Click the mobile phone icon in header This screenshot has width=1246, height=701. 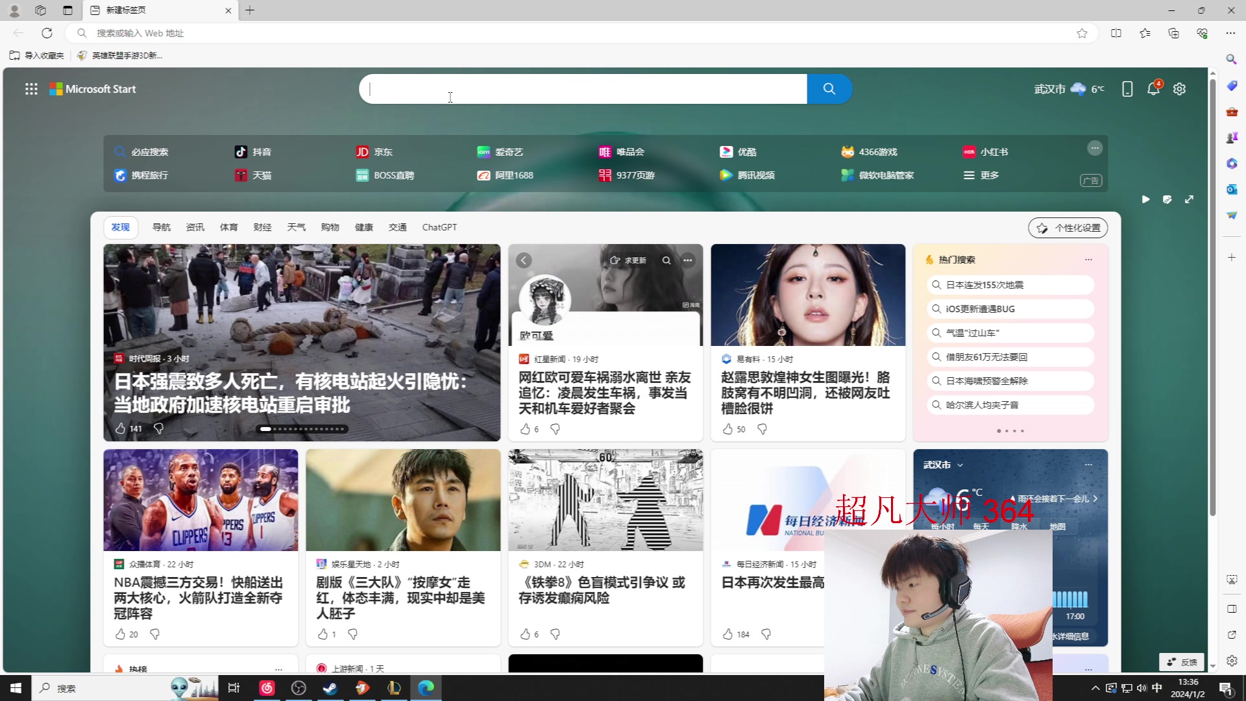point(1127,89)
